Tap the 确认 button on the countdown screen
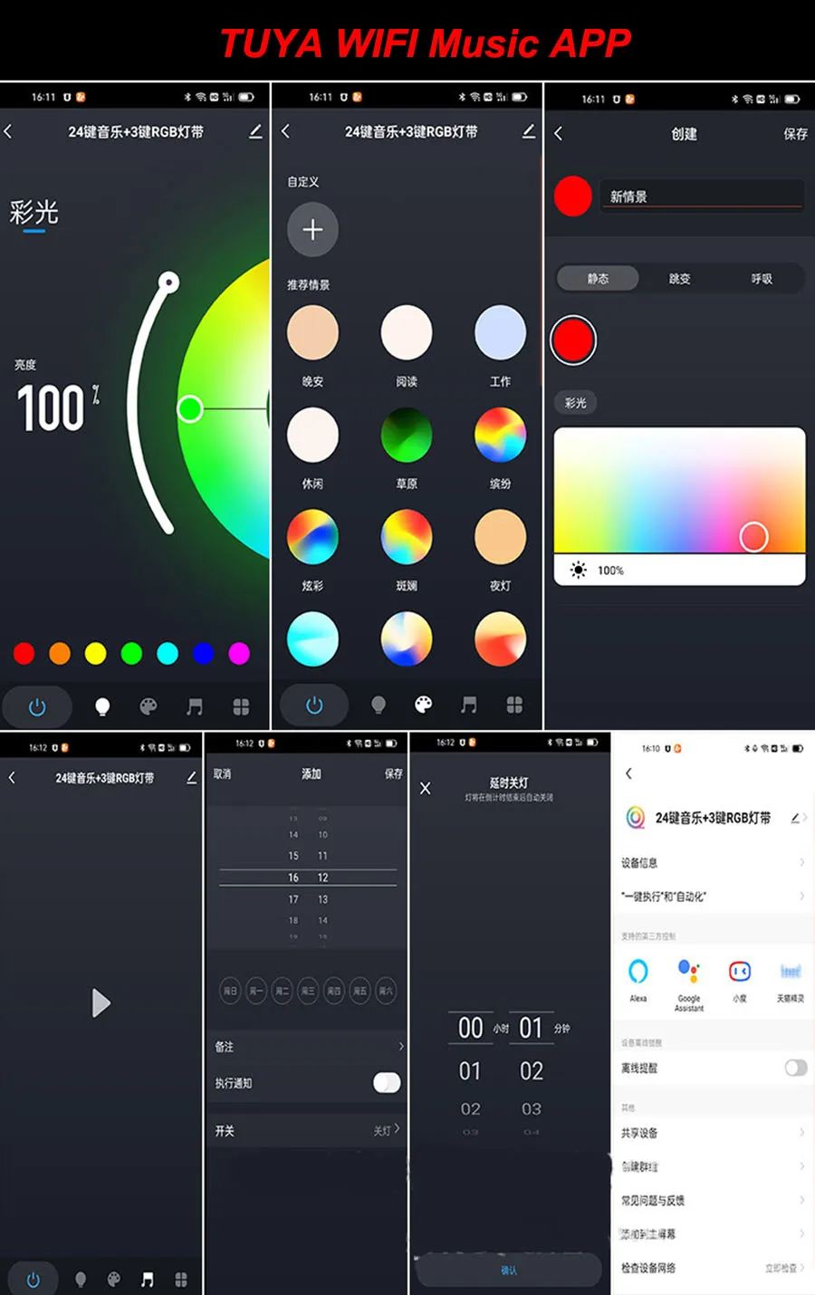The height and width of the screenshot is (1295, 815). coord(509,1271)
